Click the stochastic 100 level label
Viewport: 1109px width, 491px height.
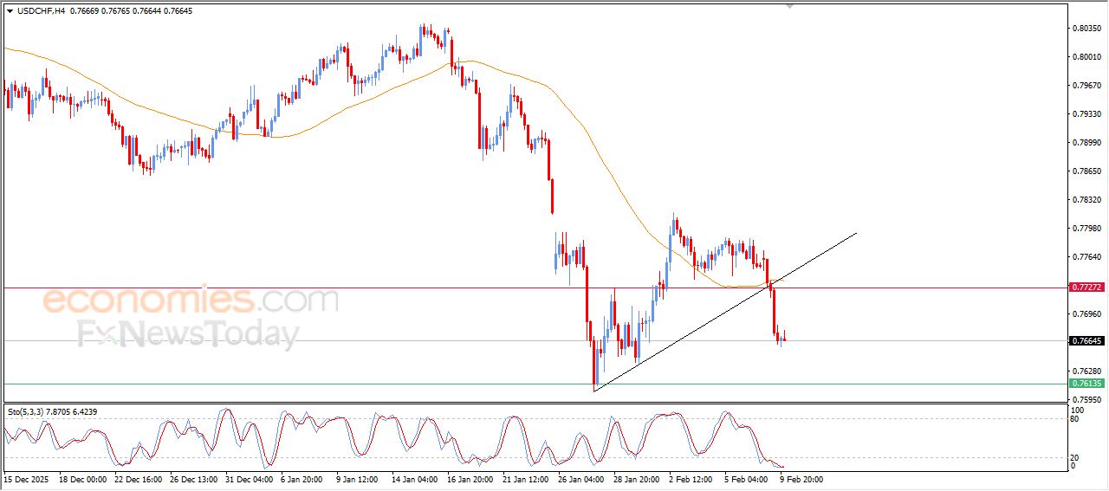pyautogui.click(x=1078, y=410)
